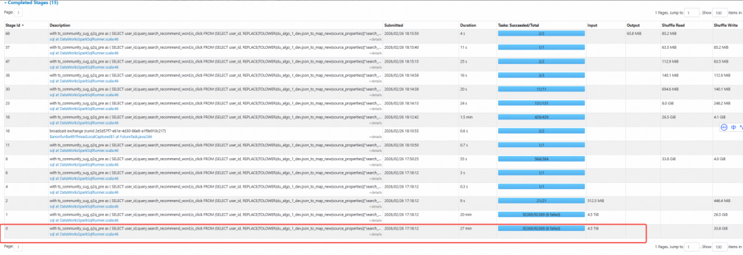
Task: Focus the top Jump to page field
Action: 692,13
